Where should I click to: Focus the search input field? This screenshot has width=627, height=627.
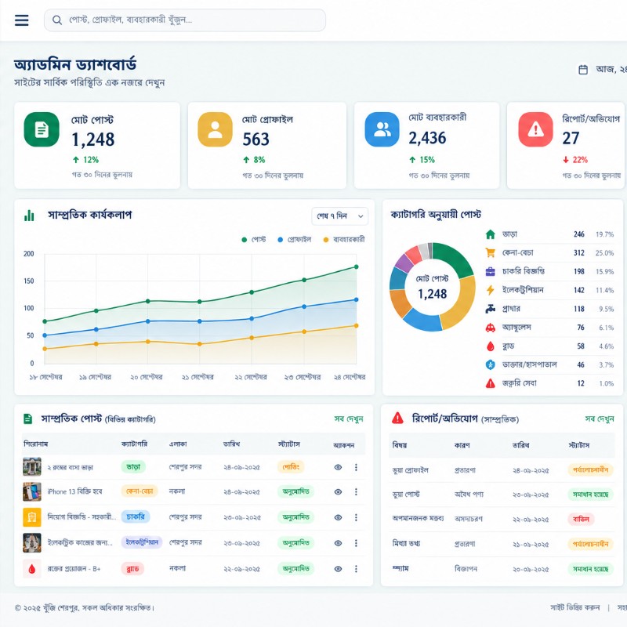tap(185, 20)
